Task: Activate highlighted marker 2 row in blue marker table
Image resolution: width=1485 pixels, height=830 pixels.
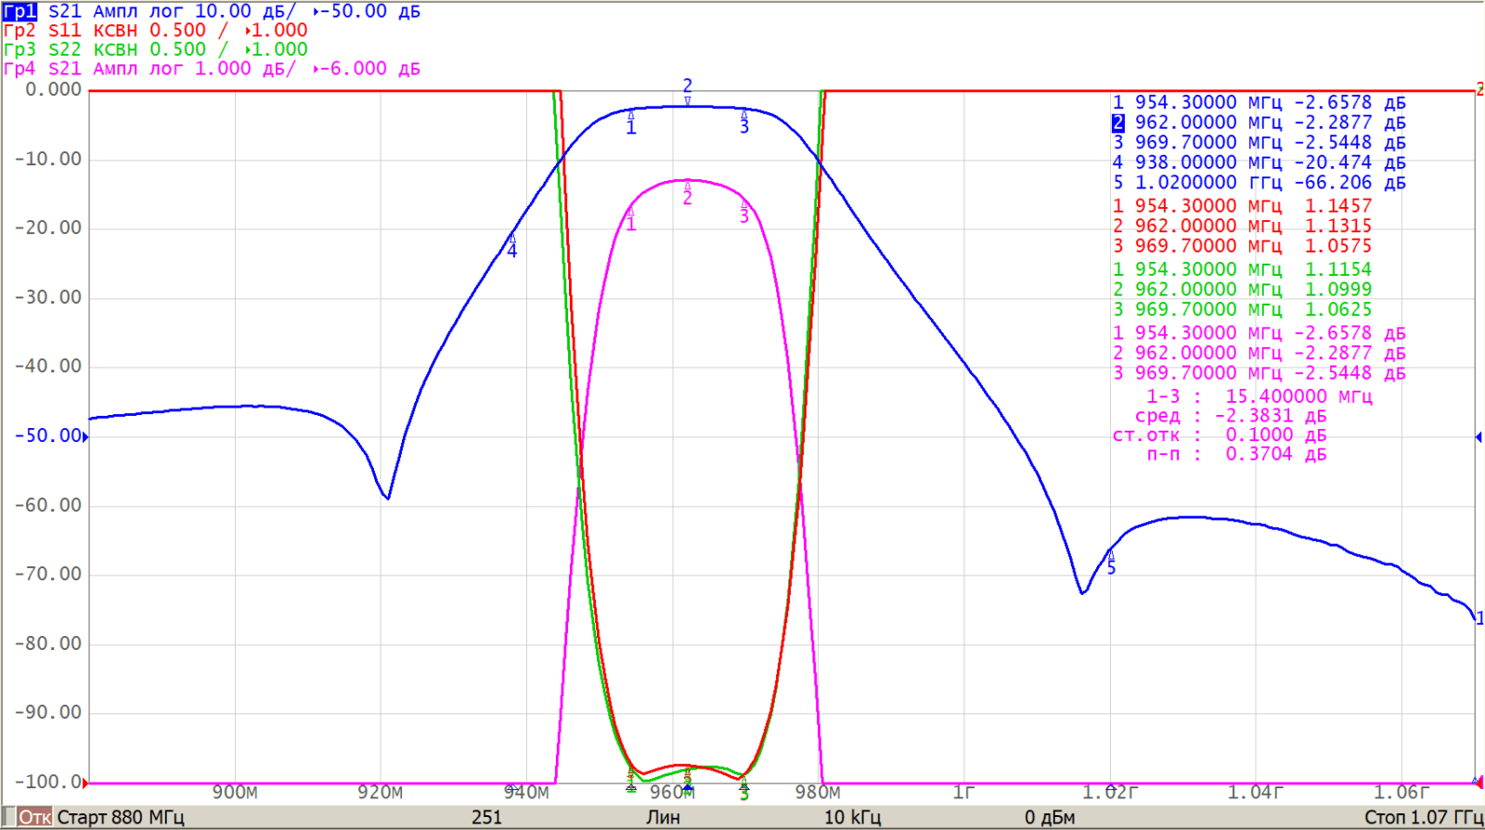Action: (x=1118, y=123)
